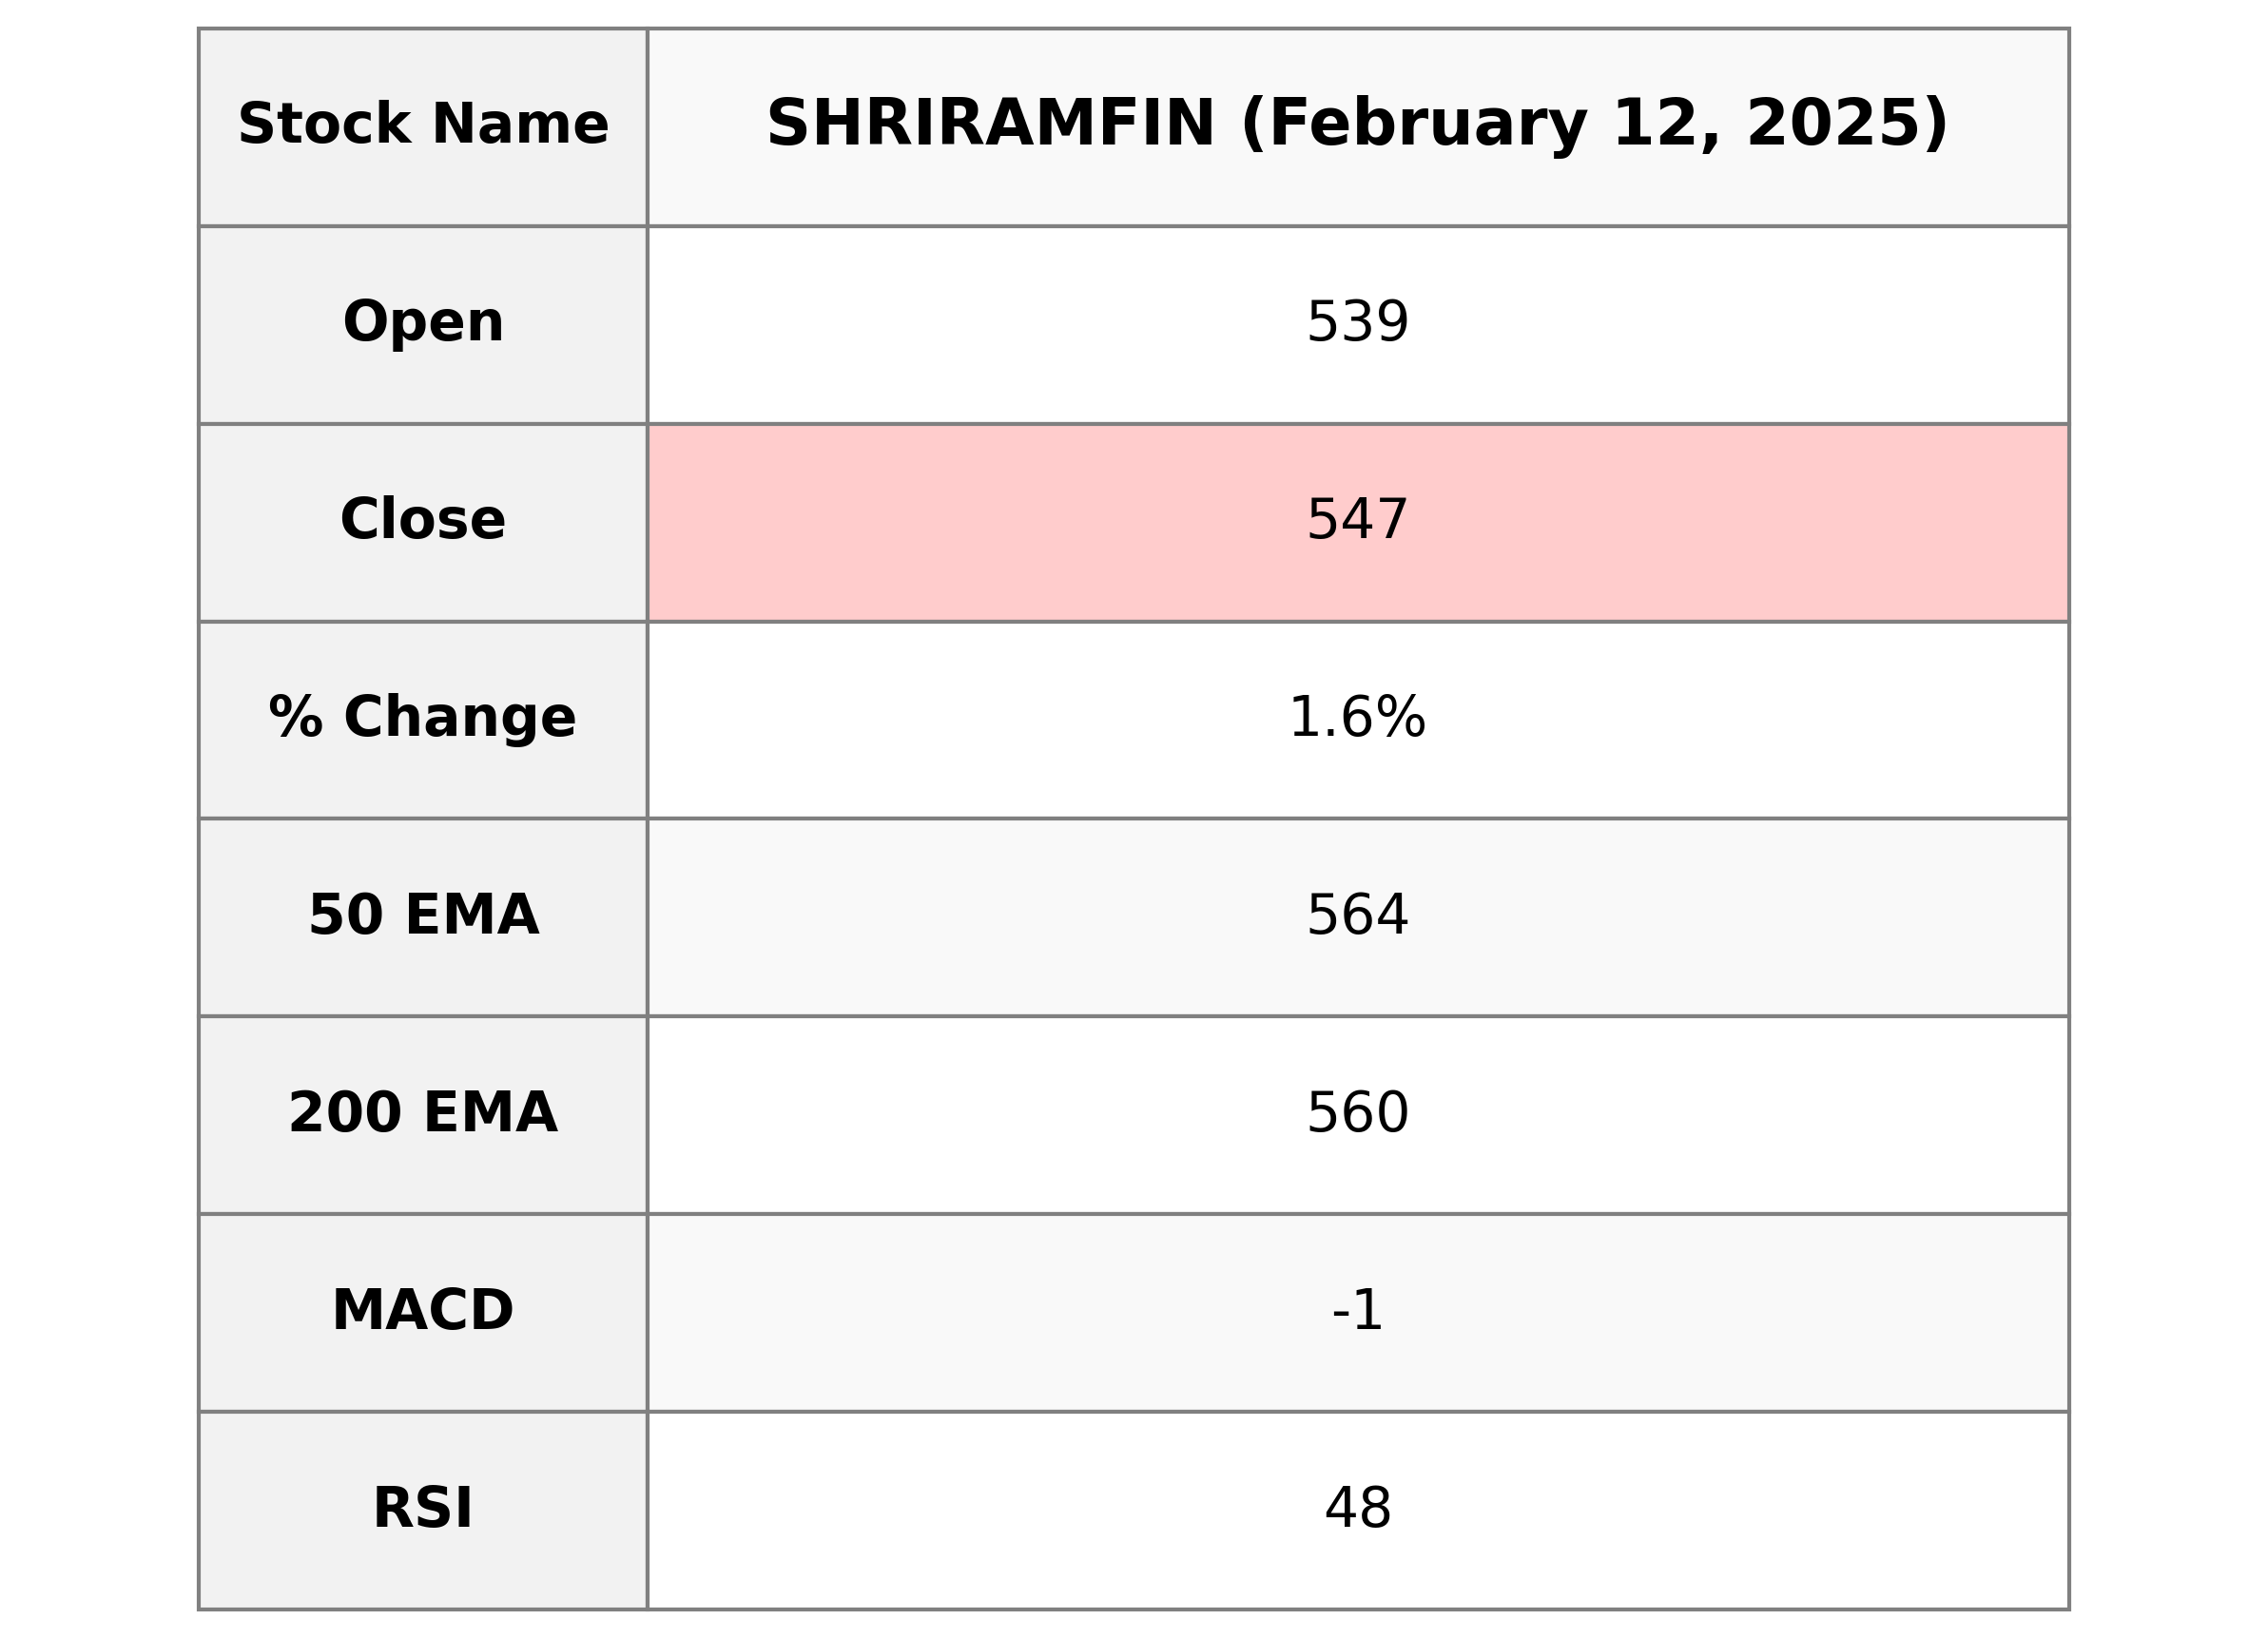The width and height of the screenshot is (2268, 1638).
Task: Click the Open price value 539
Action: point(1357,324)
